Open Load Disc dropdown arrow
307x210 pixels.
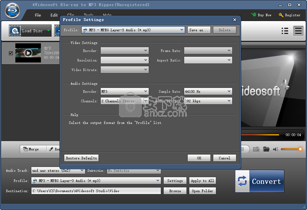pos(48,31)
